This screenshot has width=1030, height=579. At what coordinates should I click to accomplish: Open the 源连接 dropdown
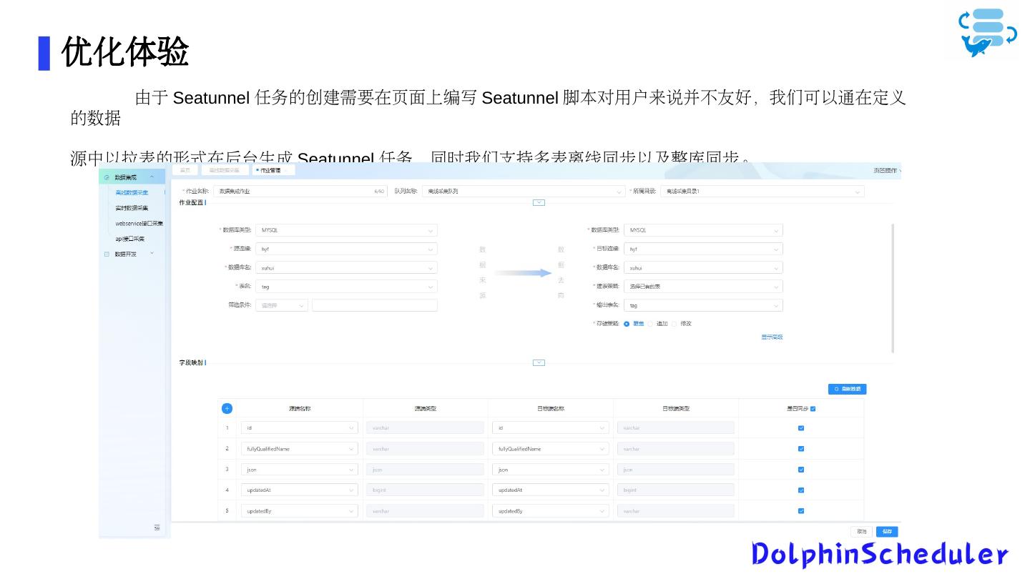pos(346,249)
